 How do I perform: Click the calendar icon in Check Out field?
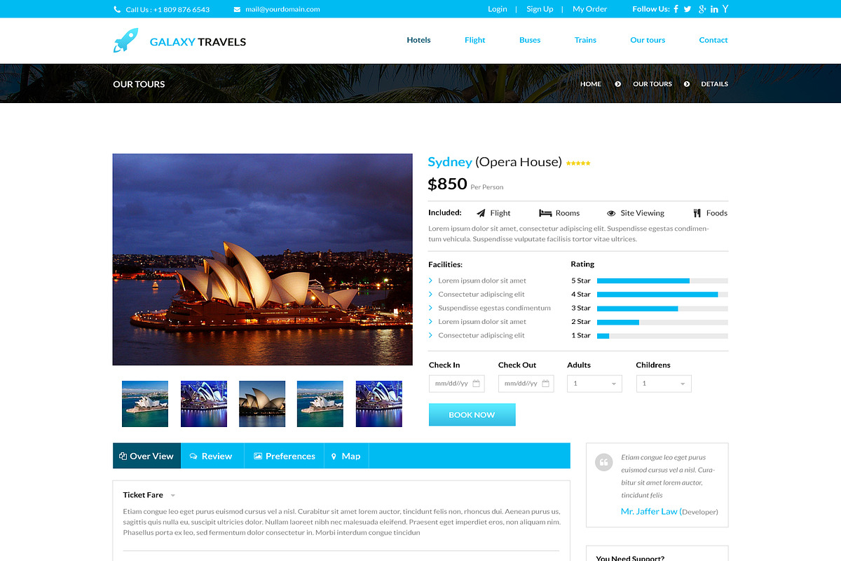[546, 384]
